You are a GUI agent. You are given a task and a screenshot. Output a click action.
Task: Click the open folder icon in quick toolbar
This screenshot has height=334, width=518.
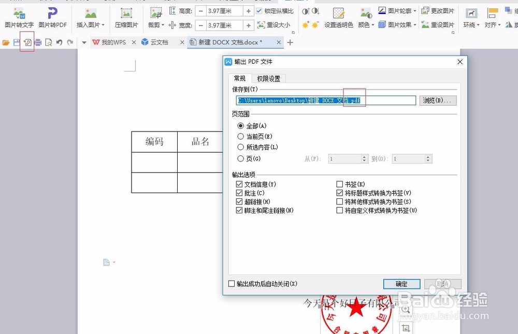pos(6,42)
